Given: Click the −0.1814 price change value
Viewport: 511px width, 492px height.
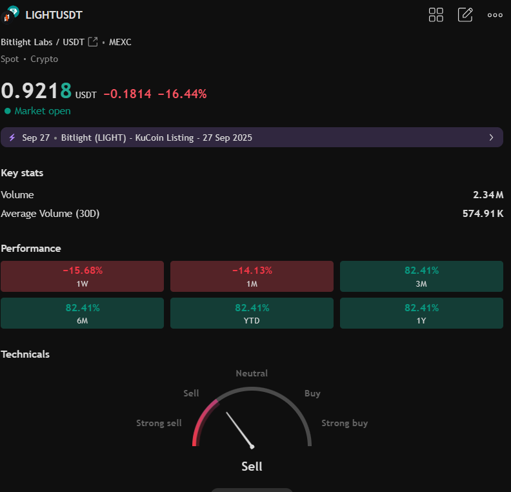Looking at the screenshot, I should 127,94.
